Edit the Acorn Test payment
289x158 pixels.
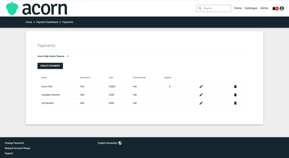coord(201,86)
